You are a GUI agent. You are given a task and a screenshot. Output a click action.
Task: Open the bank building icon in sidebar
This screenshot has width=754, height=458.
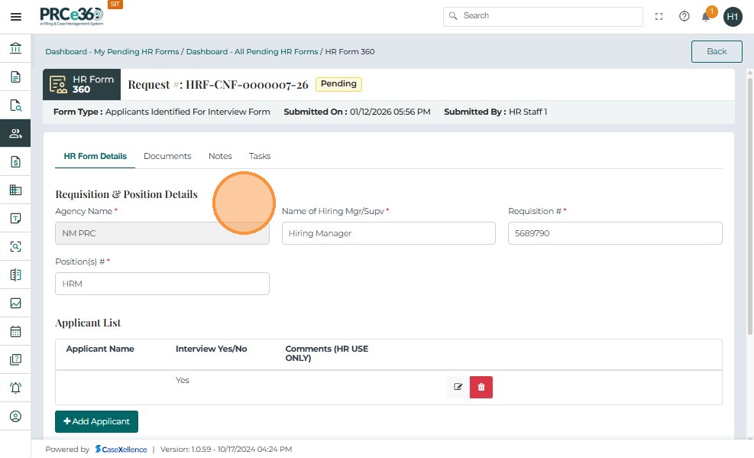(x=15, y=49)
